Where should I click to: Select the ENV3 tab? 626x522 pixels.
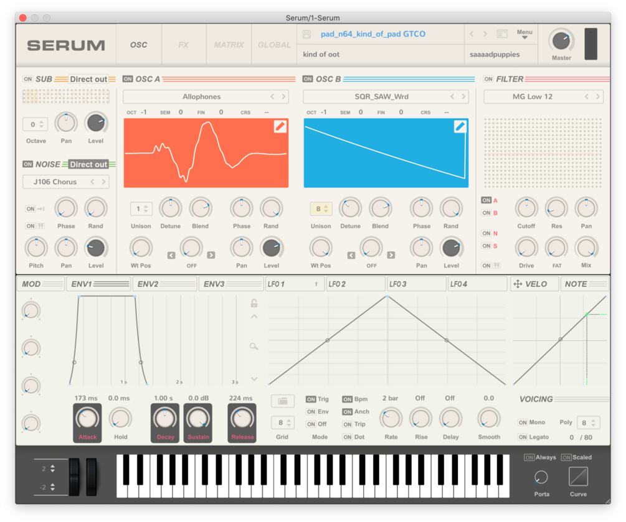[x=231, y=284]
